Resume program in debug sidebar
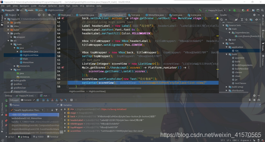The width and height of the screenshot is (265, 142). pos(6,106)
